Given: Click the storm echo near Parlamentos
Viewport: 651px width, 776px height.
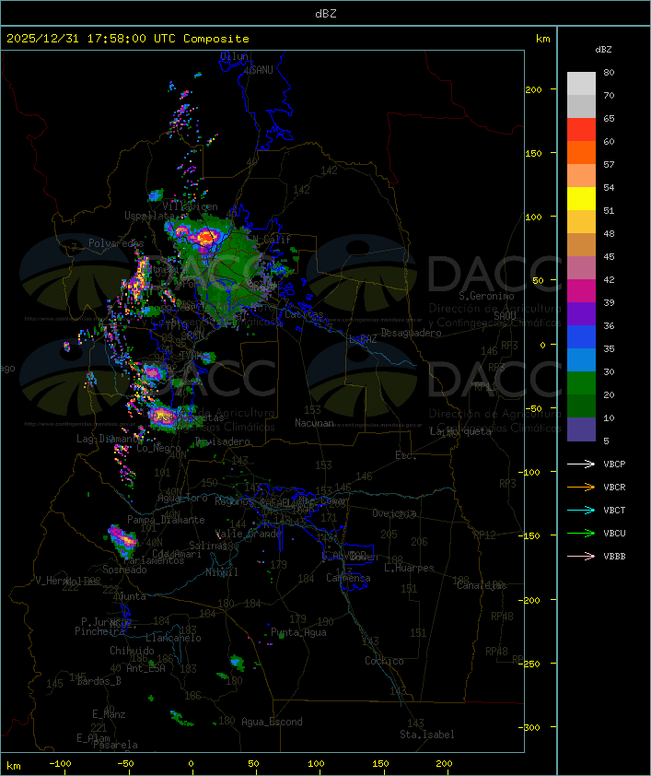Looking at the screenshot, I should point(122,540).
